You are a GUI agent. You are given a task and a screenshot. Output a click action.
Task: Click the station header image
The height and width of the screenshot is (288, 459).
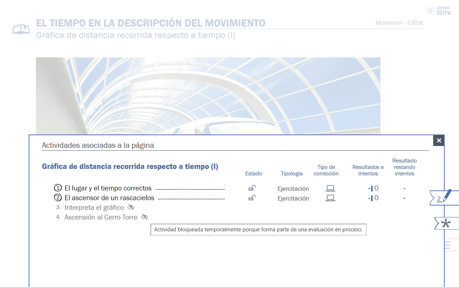[208, 95]
